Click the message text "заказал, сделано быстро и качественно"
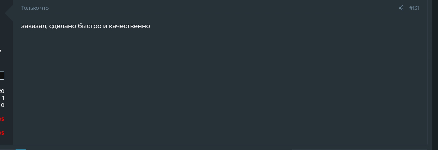This screenshot has height=150, width=438. 86,26
